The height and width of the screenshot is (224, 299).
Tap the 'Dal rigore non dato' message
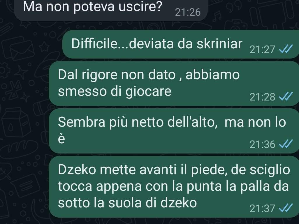pyautogui.click(x=174, y=84)
